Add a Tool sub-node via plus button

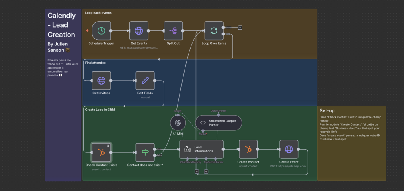[x=206, y=171]
